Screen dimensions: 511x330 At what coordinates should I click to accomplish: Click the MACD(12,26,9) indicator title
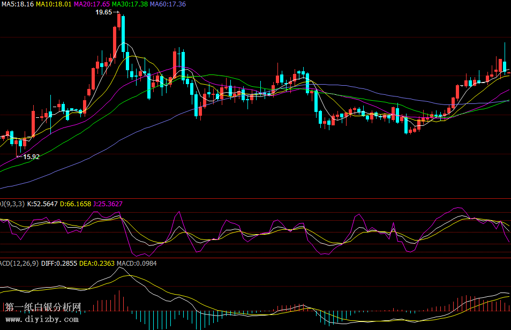[19, 264]
